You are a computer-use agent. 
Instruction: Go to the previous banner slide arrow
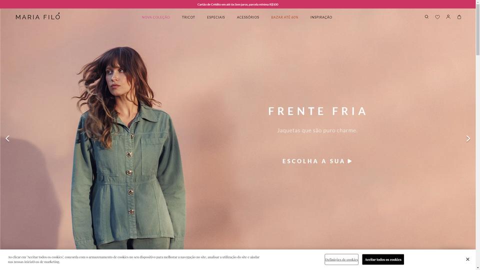[x=7, y=138]
